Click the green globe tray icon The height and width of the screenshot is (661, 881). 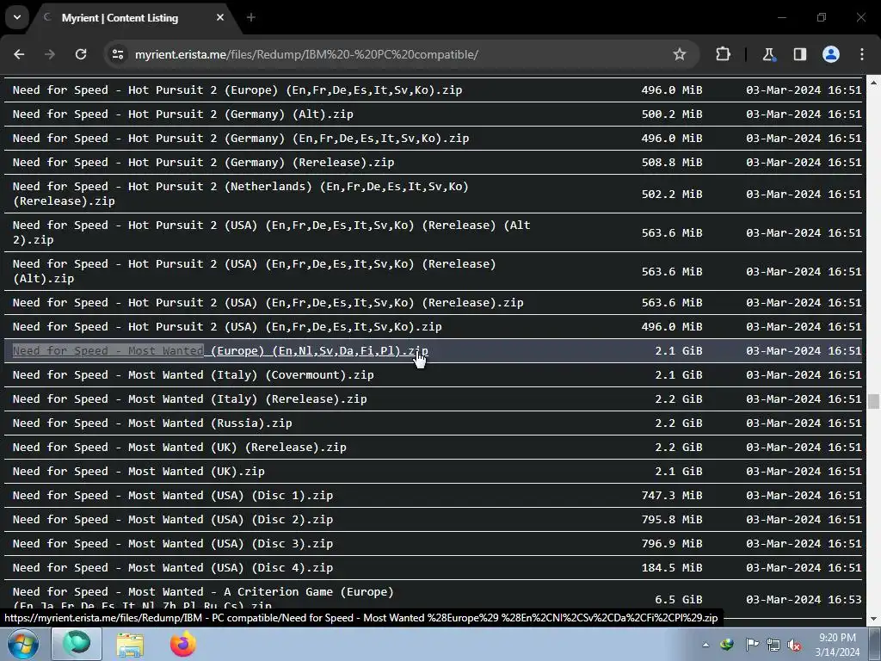click(727, 645)
